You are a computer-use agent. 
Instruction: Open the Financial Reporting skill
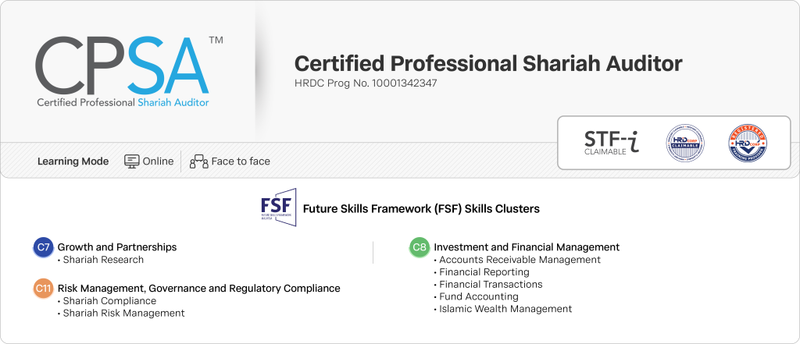pos(484,272)
